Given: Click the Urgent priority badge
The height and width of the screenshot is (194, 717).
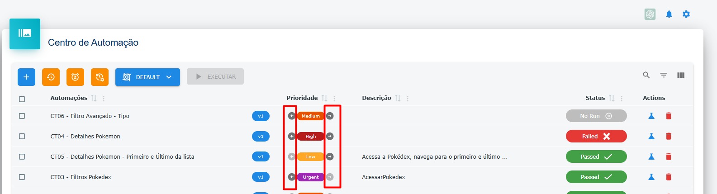Looking at the screenshot, I should click(311, 177).
